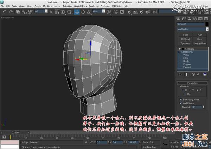
Task: Click the FFD(box) modifier button
Action: click(185, 39)
